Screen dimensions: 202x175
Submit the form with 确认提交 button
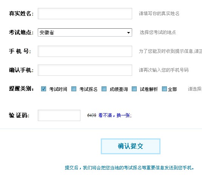(131, 146)
